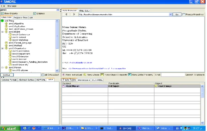
Task: Click the Event class icon
Action: coord(6,32)
